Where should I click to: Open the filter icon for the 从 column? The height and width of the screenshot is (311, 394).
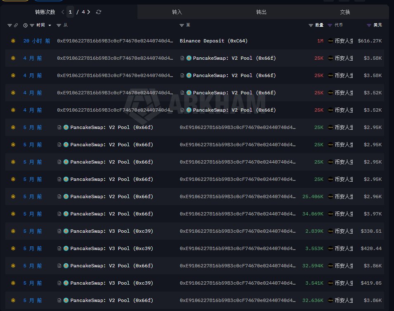tap(59, 25)
